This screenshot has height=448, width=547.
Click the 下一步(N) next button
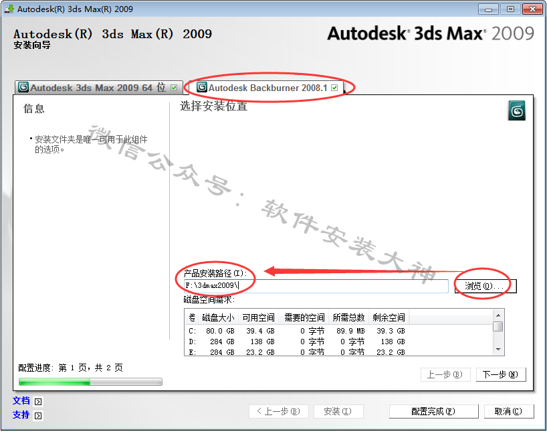(500, 375)
